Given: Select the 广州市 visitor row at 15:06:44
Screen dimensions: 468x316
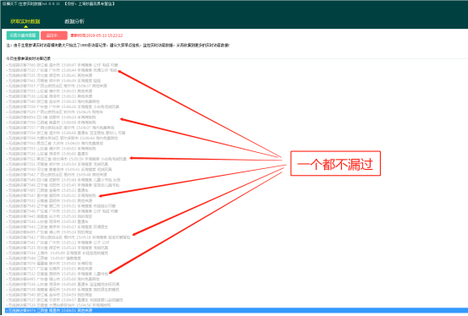Looking at the screenshot, I should tap(62, 70).
